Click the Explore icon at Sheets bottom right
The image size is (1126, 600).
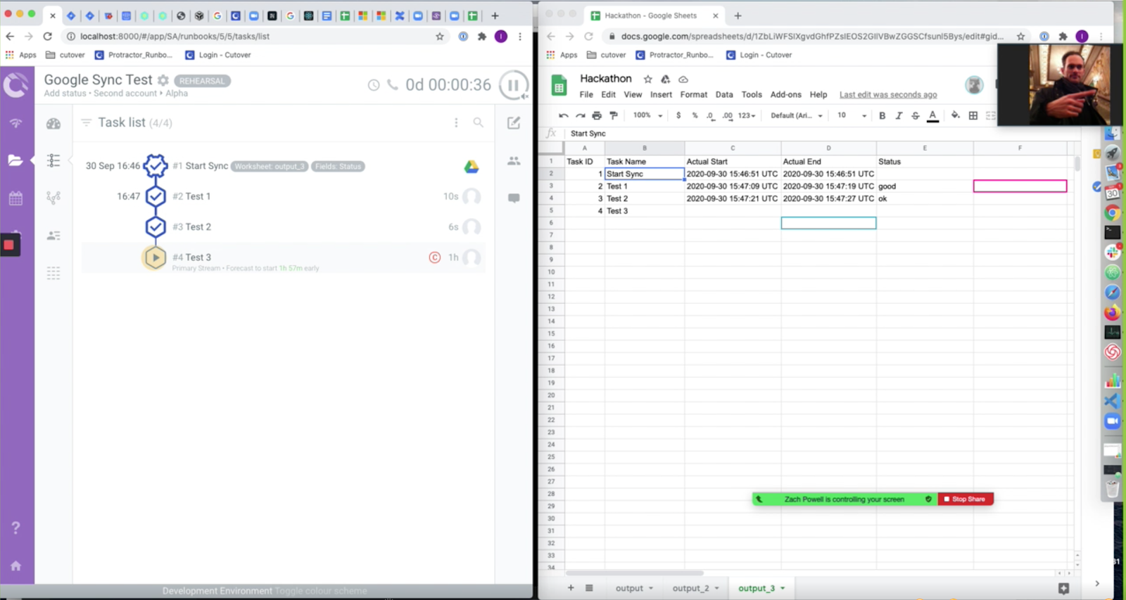click(x=1063, y=588)
